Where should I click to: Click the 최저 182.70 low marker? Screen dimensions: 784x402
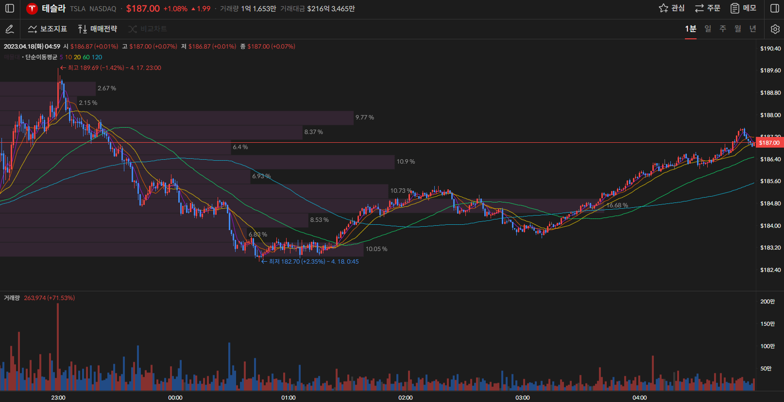[x=310, y=262]
